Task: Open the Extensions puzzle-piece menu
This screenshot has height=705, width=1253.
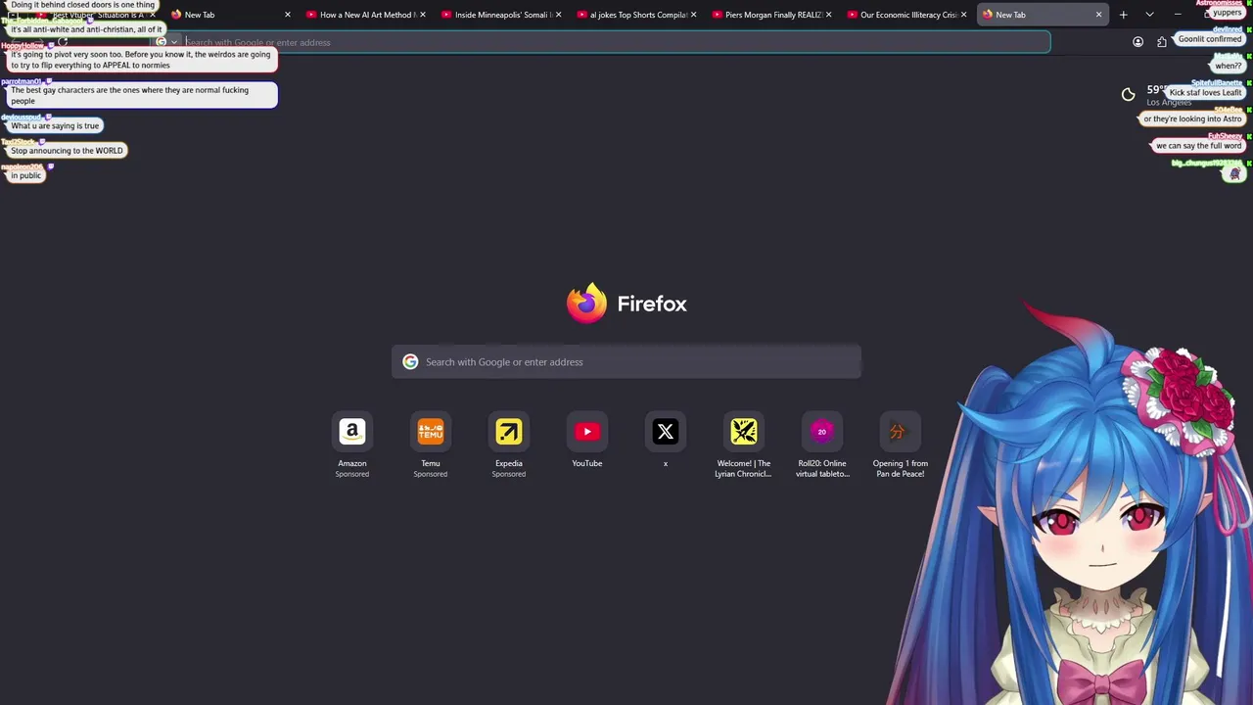Action: [1162, 42]
